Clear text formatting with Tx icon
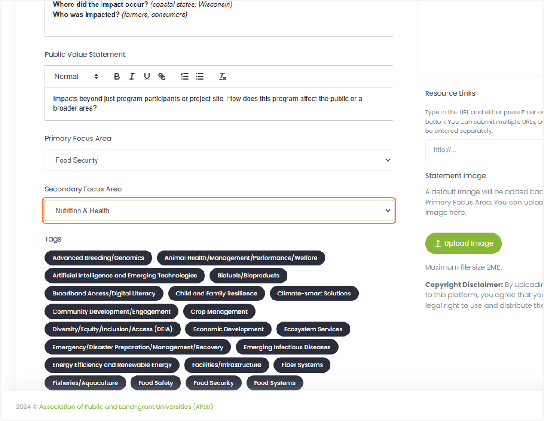The image size is (544, 421). pyautogui.click(x=222, y=77)
